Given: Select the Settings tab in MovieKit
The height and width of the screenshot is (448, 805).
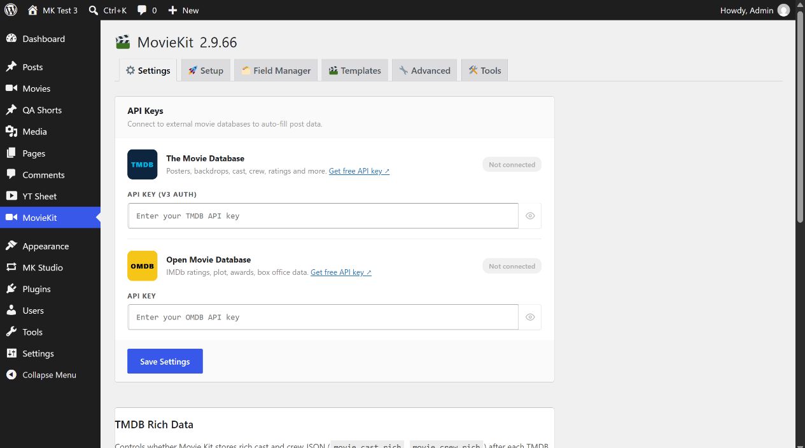Looking at the screenshot, I should pos(148,71).
